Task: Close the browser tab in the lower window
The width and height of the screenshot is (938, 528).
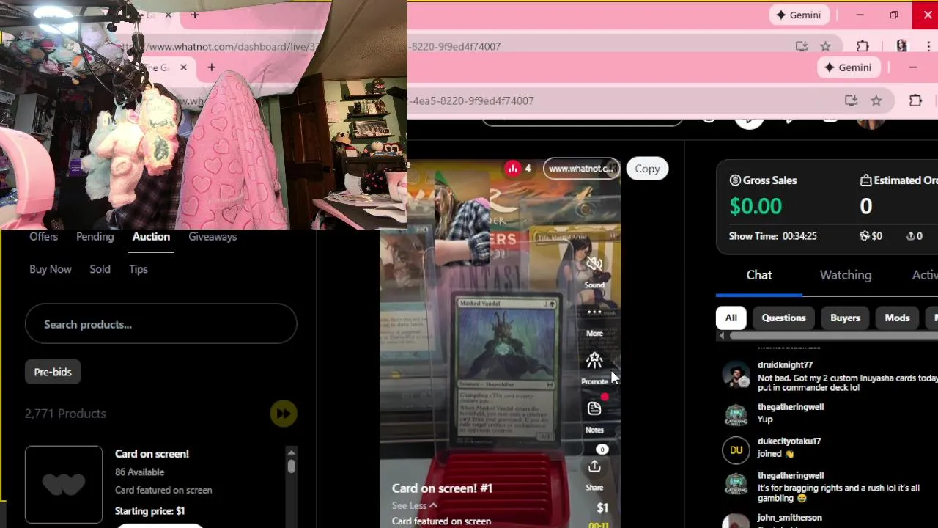Action: pos(183,67)
